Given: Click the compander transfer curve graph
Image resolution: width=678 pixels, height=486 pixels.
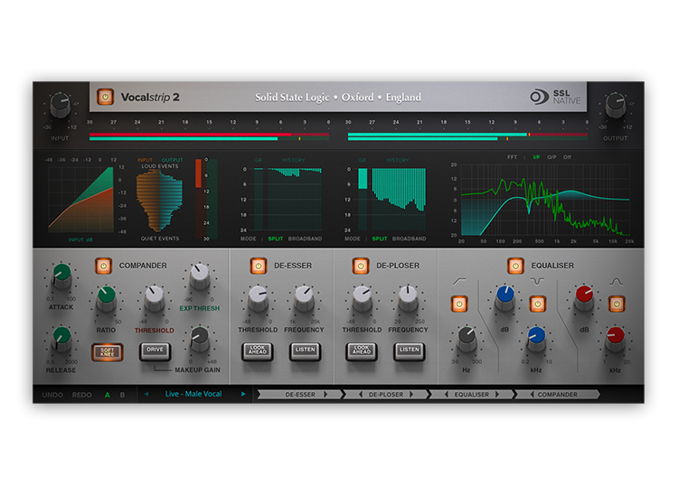Looking at the screenshot, I should [x=80, y=200].
